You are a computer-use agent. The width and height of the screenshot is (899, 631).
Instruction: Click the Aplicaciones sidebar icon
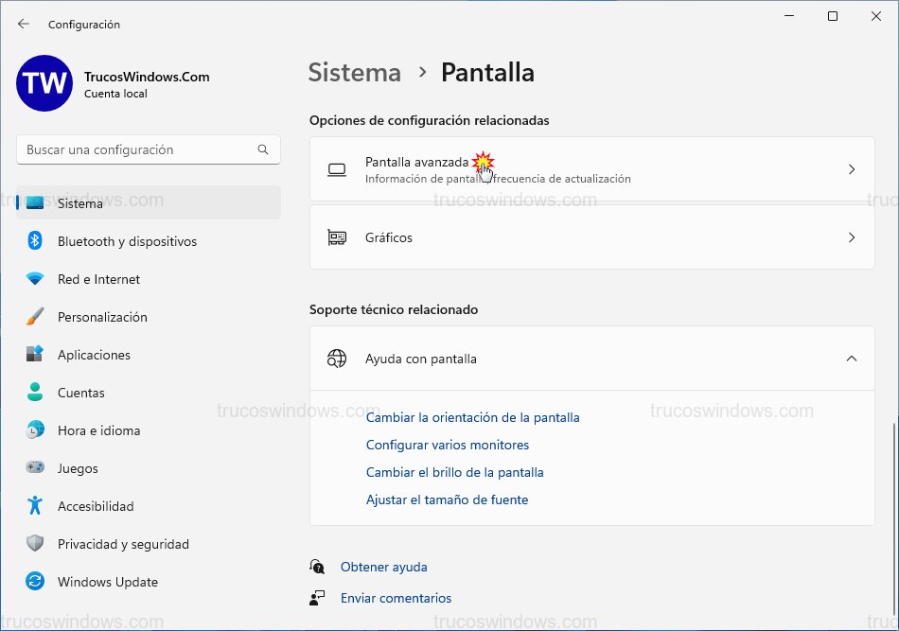pos(35,355)
